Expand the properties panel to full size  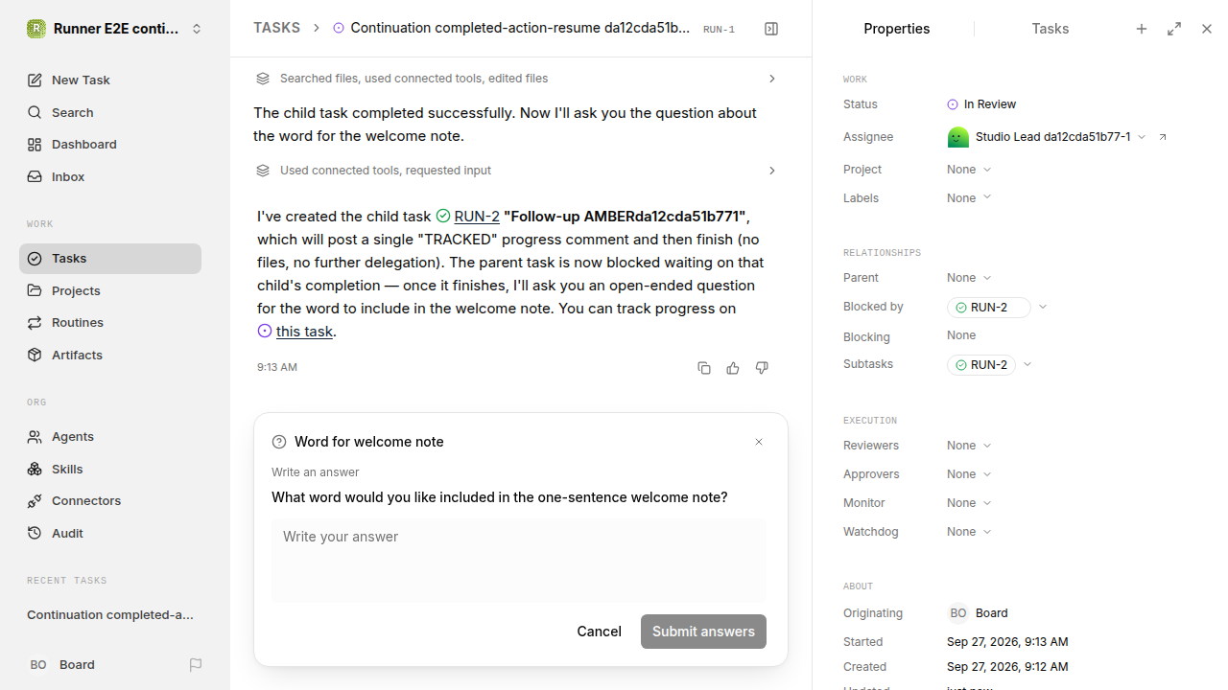(x=1174, y=29)
